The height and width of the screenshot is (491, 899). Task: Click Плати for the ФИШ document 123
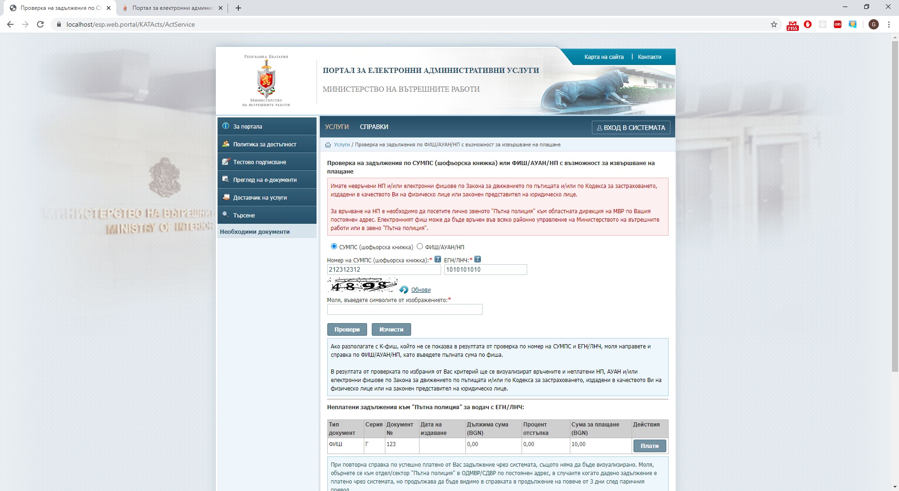coord(649,446)
